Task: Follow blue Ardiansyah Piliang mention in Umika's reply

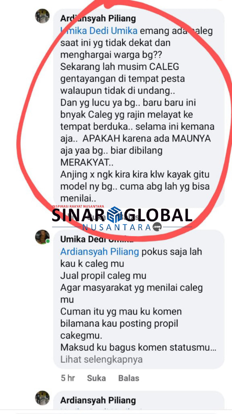Action: [x=100, y=251]
